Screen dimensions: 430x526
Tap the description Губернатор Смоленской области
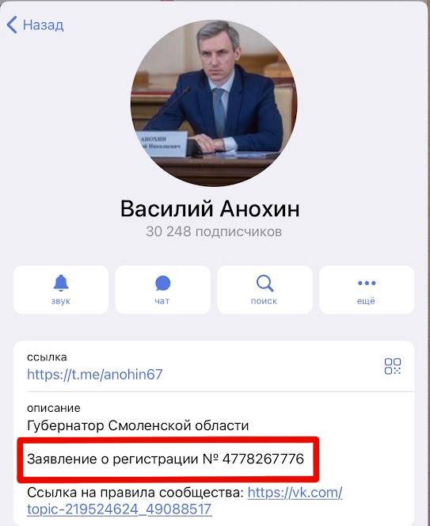click(x=138, y=425)
